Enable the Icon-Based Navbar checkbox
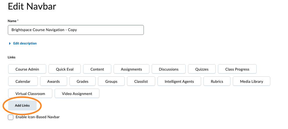288x129 pixels. 11,117
